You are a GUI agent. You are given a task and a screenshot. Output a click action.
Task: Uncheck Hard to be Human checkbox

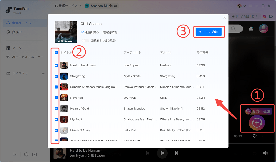click(56, 65)
